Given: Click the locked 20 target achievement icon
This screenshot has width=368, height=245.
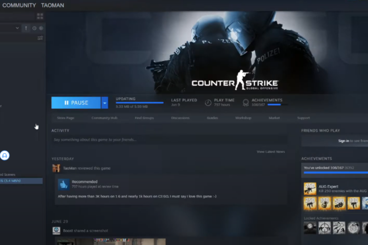Looking at the screenshot, I should pos(354,228).
